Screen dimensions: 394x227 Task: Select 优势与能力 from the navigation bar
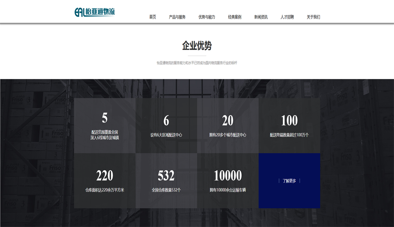207,17
